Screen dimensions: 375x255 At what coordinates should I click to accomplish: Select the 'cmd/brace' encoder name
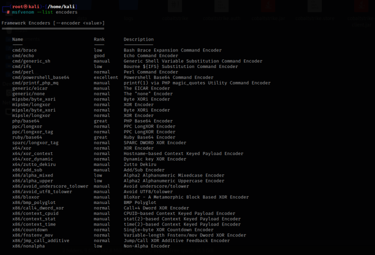24,50
